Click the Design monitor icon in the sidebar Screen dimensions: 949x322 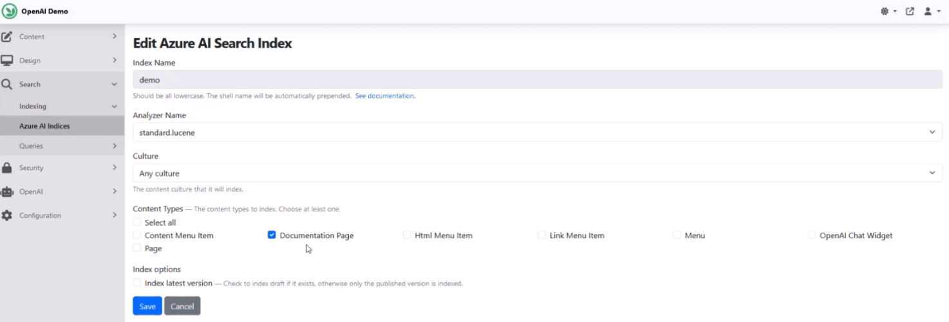7,60
